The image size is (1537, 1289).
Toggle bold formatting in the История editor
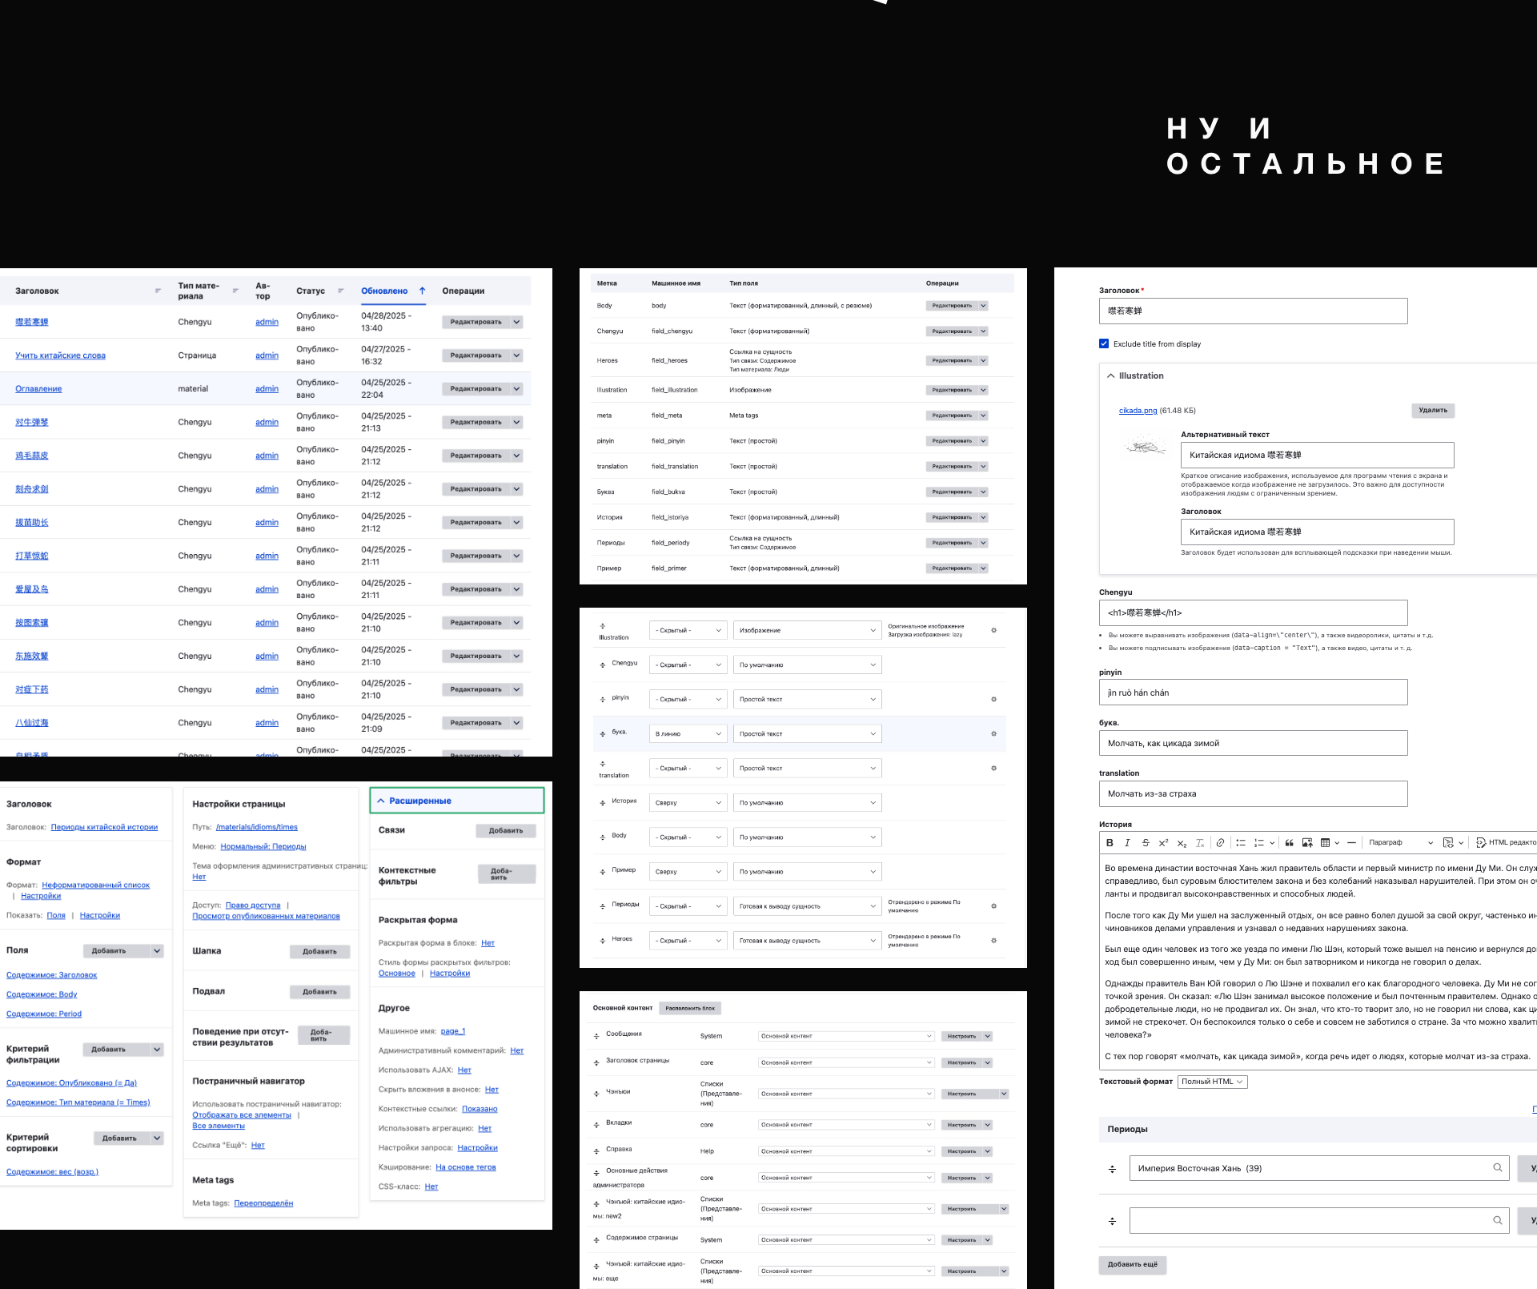[1110, 842]
